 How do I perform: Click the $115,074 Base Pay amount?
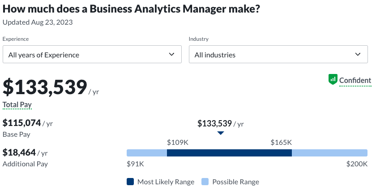pyautogui.click(x=22, y=123)
